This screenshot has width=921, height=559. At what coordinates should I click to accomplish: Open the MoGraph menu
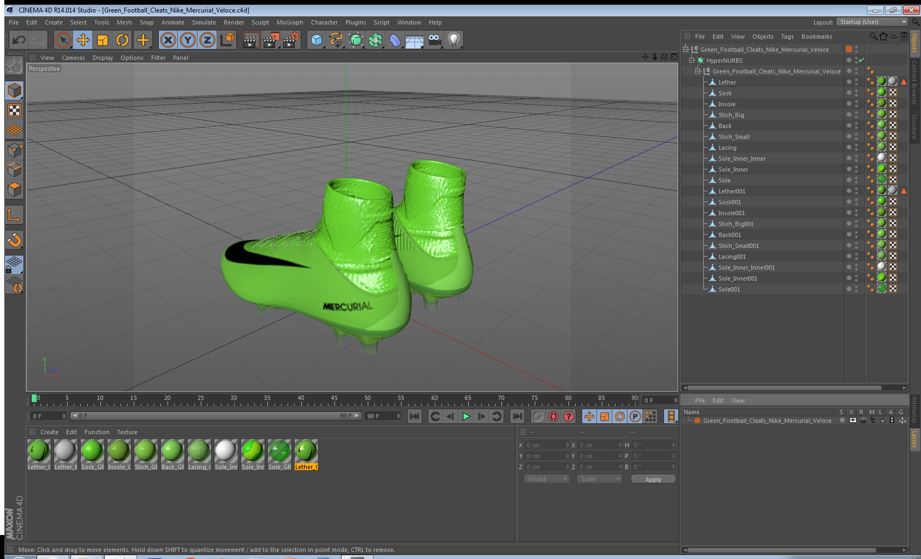click(x=290, y=22)
